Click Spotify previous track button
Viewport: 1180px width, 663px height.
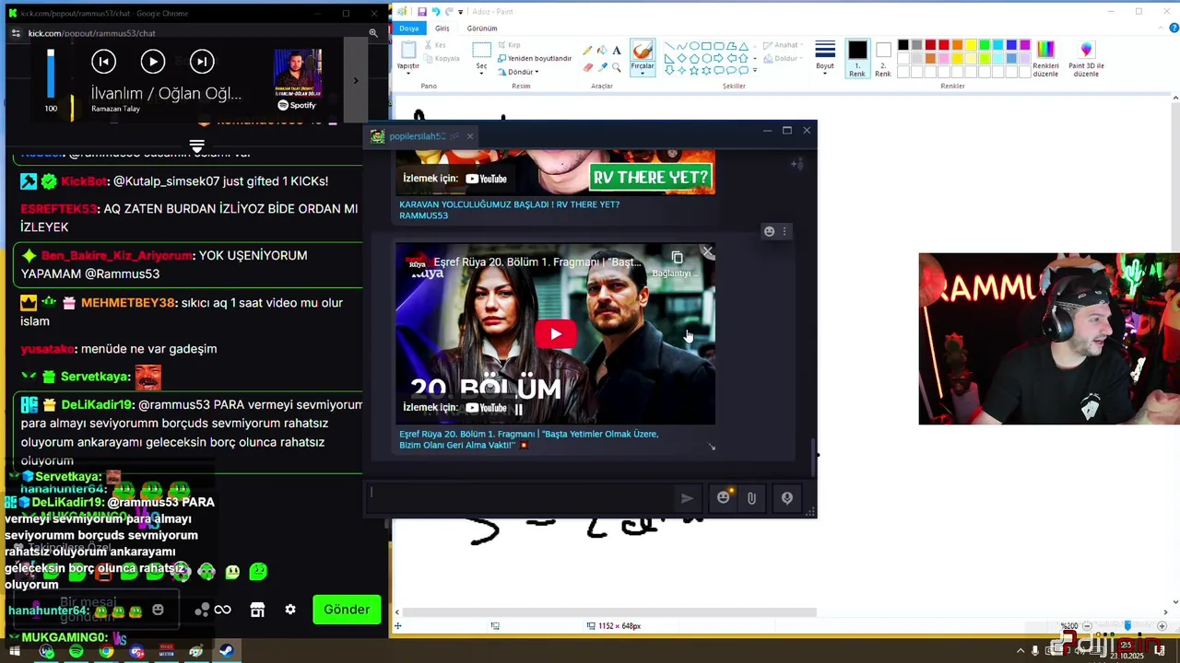[x=103, y=62]
